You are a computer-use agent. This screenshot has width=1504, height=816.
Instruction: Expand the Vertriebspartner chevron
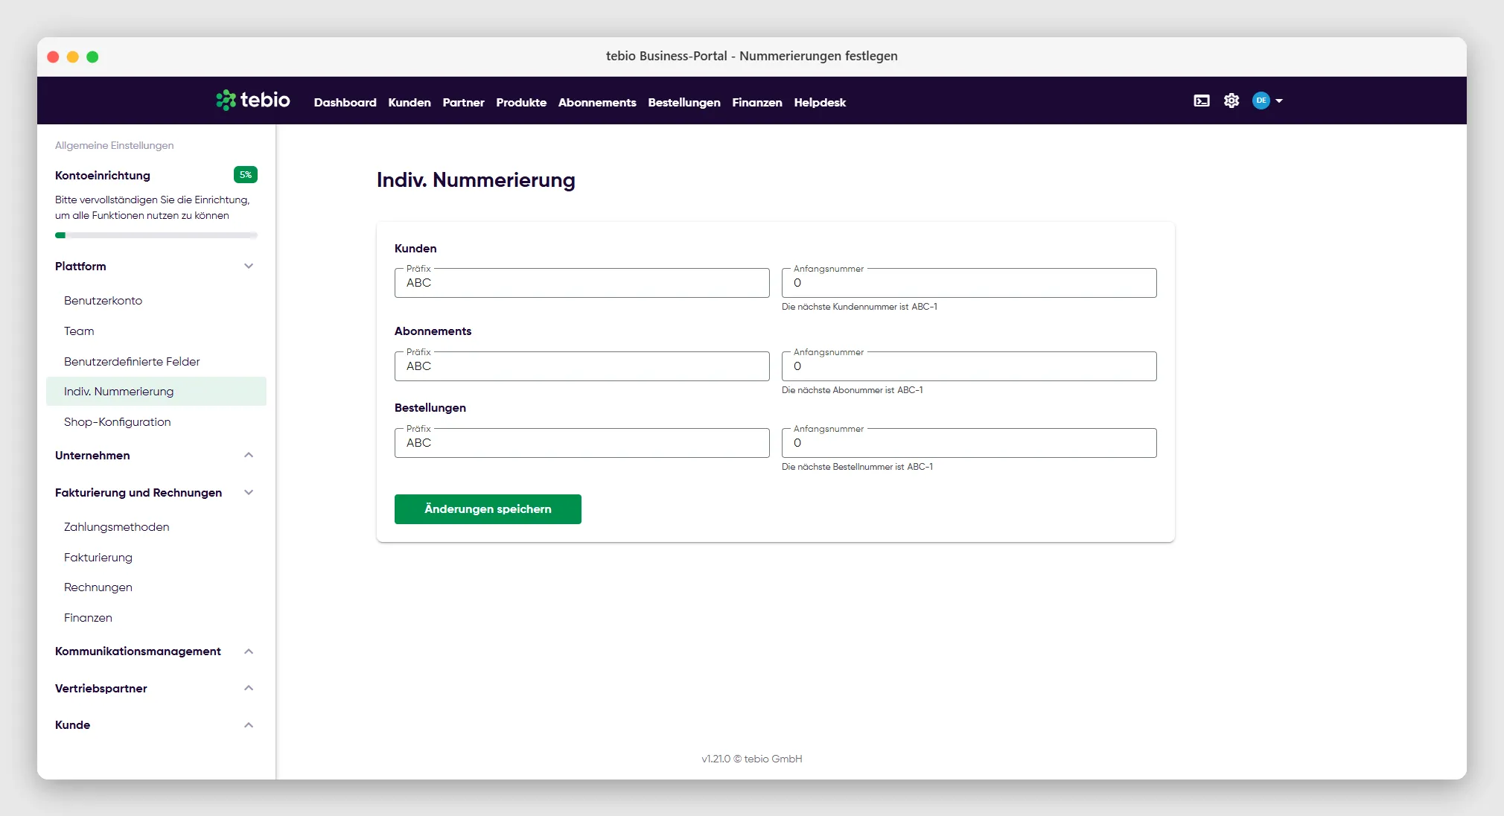pos(249,688)
